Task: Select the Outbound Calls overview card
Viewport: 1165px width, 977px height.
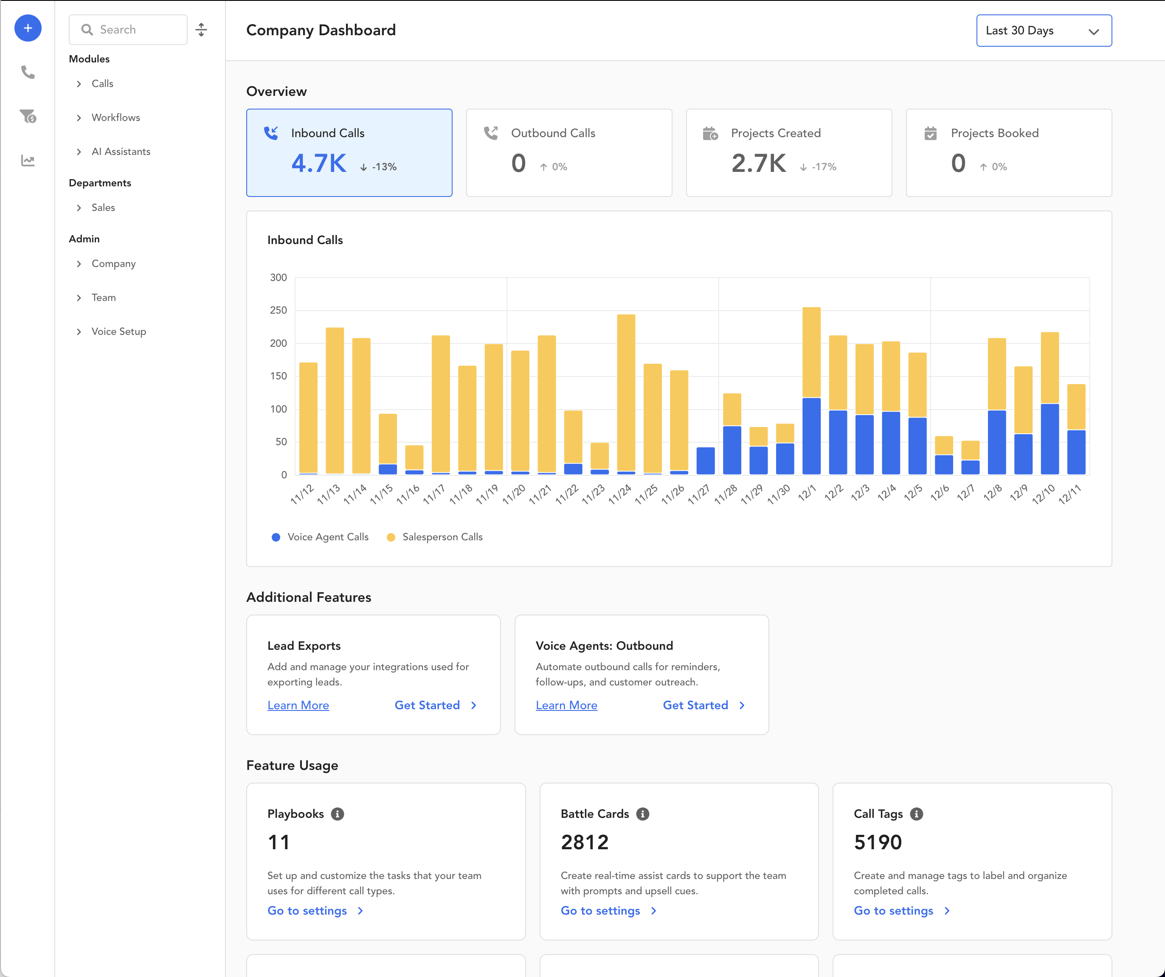Action: click(x=568, y=152)
